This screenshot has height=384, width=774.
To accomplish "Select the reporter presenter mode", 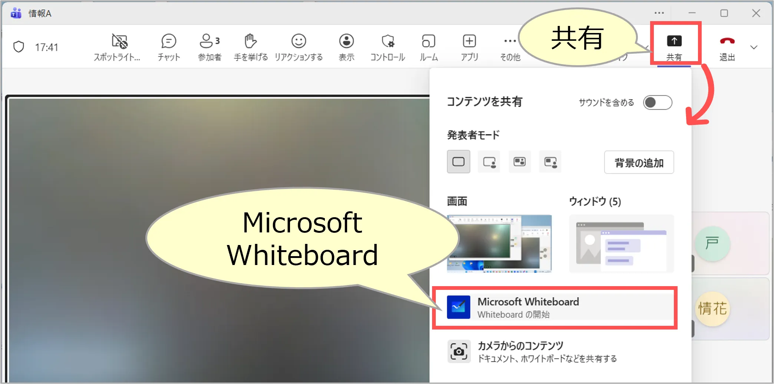I will click(550, 162).
